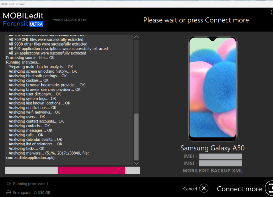Click 'com.audible.application.apk)' log line
This screenshot has width=273, height=197.
[30, 158]
